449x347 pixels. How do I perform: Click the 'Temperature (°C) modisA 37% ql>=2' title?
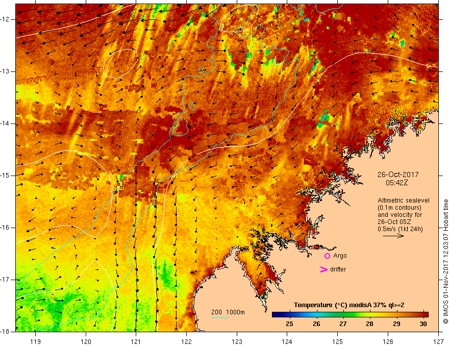click(x=349, y=305)
